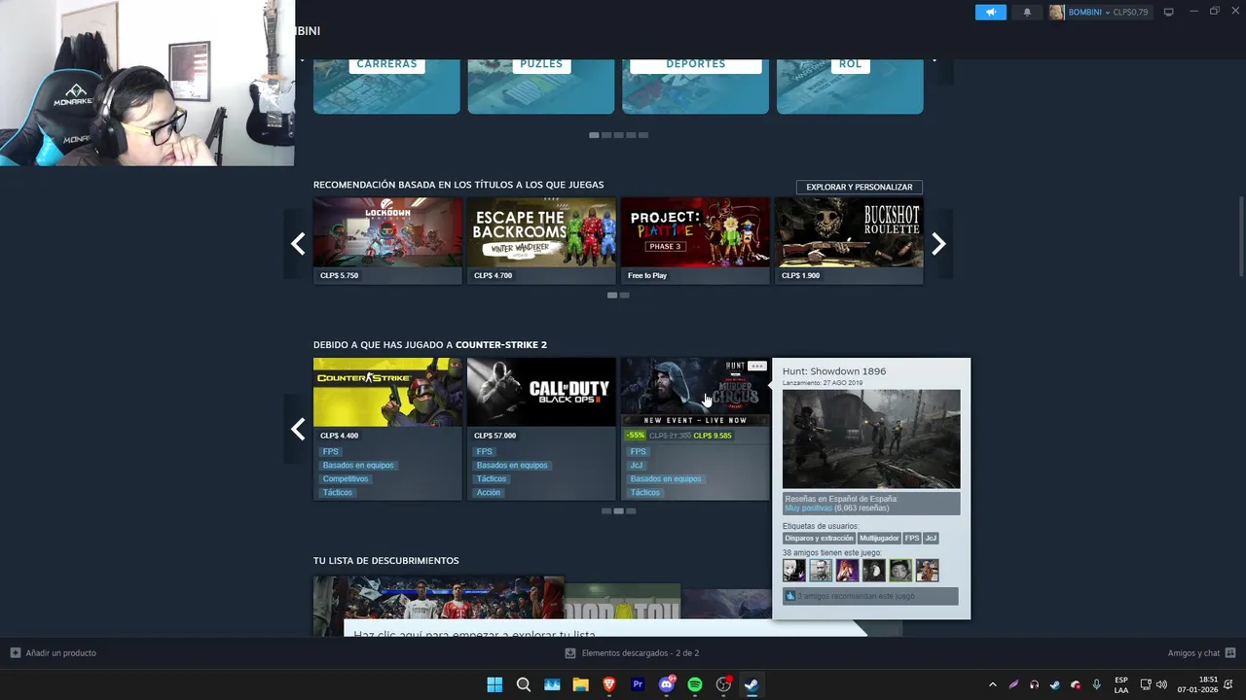This screenshot has width=1246, height=700.
Task: Open File Explorer from taskbar
Action: [580, 684]
